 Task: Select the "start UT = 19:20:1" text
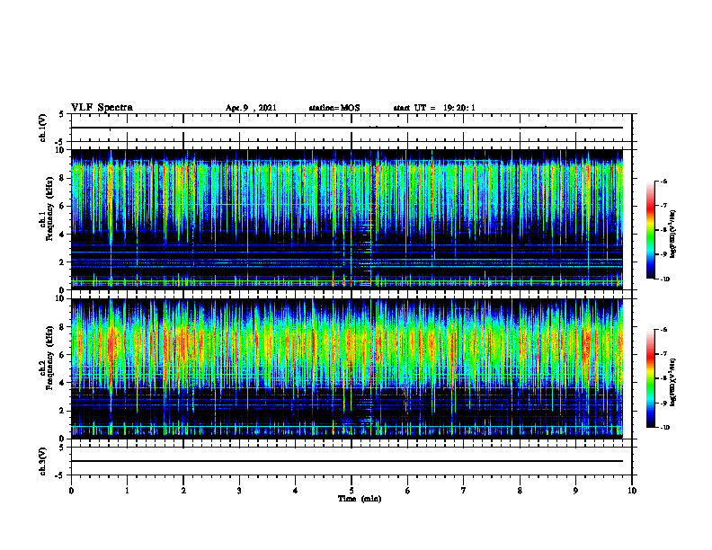434,108
